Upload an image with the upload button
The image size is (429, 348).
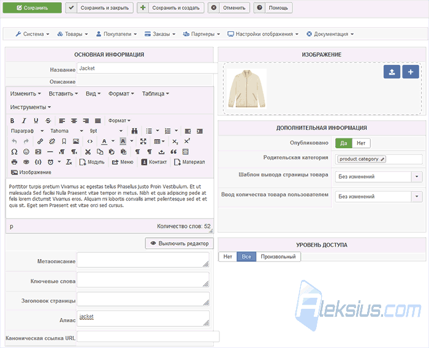click(392, 72)
